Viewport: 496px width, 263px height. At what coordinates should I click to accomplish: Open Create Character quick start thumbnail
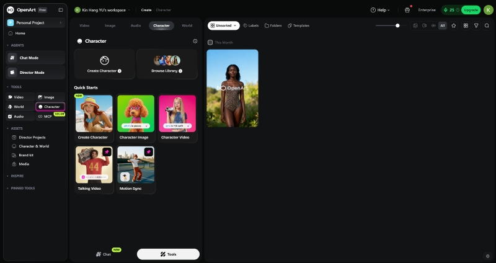(x=94, y=114)
